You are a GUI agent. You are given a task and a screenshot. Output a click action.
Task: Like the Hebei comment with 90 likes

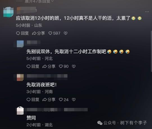tap(64, 66)
